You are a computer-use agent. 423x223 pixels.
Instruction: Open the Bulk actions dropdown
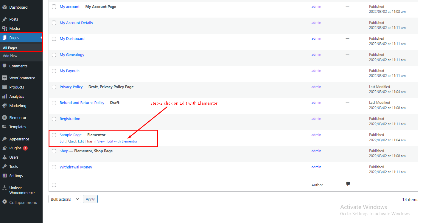click(65, 199)
